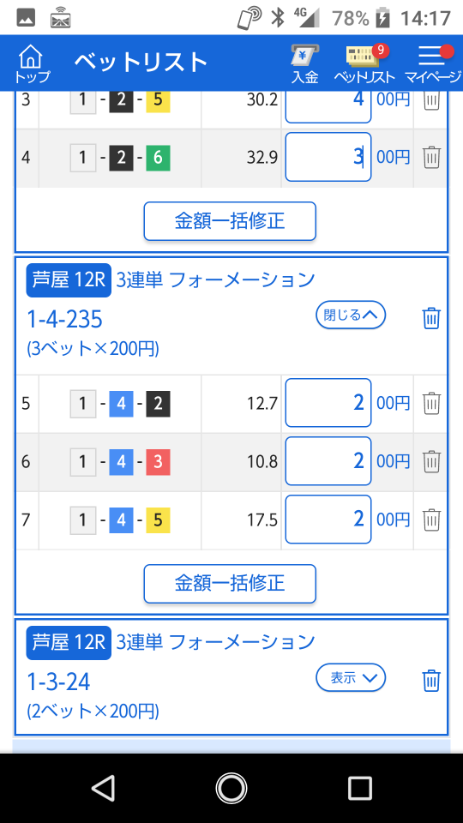Tap the Android home circle button
Screen dimensions: 463x823
[231, 788]
